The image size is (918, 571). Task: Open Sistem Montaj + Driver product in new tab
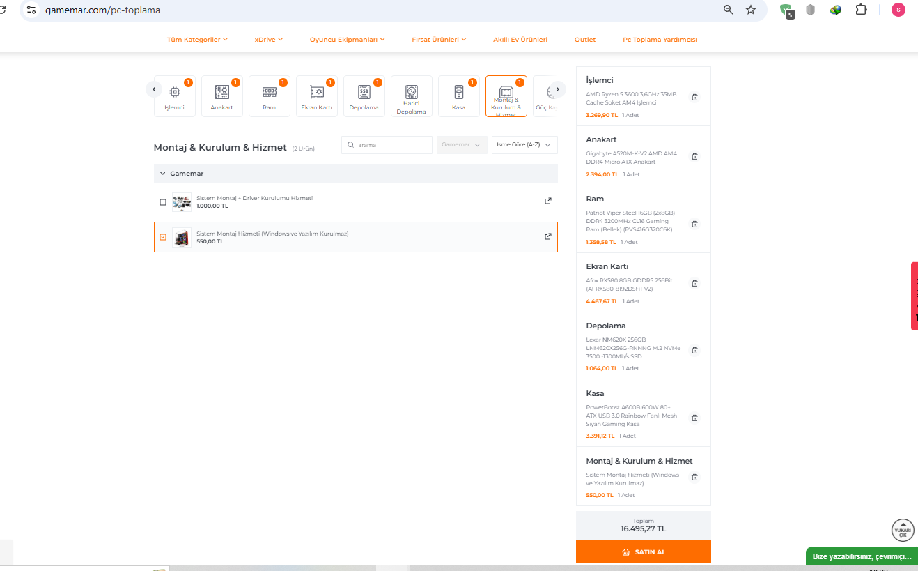[x=547, y=201]
